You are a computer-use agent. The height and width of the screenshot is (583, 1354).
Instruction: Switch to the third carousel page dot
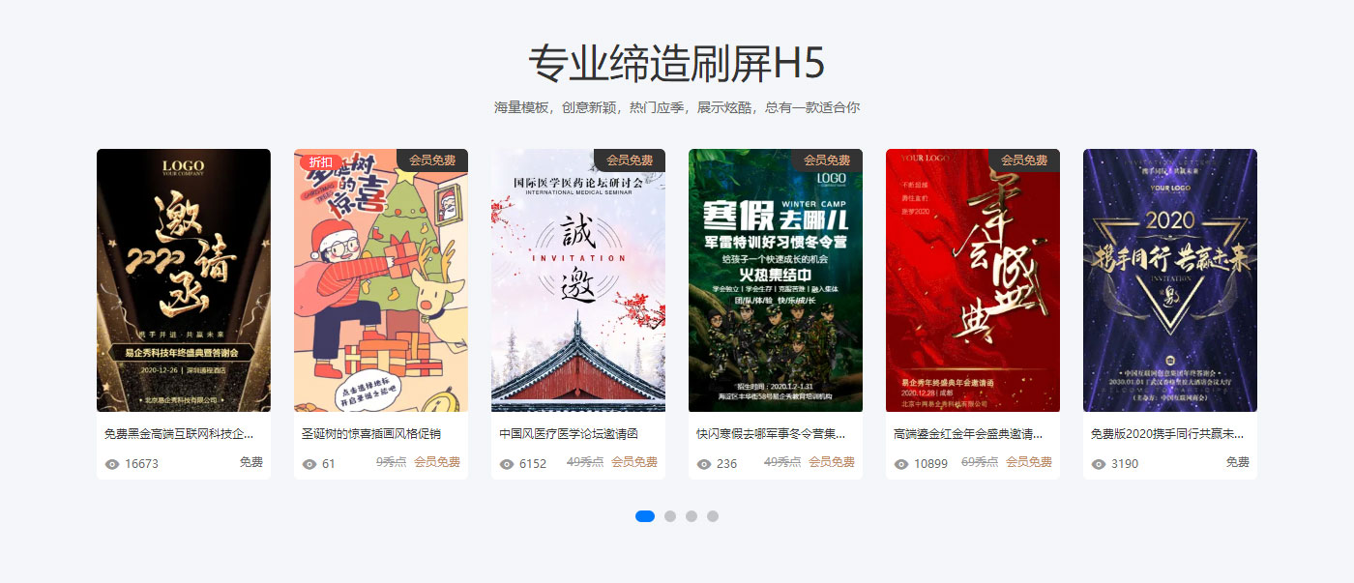coord(692,516)
